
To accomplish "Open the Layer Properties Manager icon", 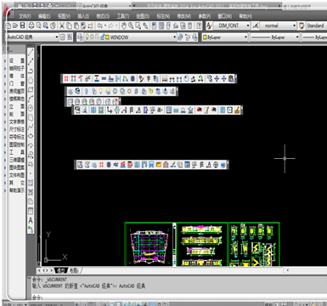I will pos(80,37).
